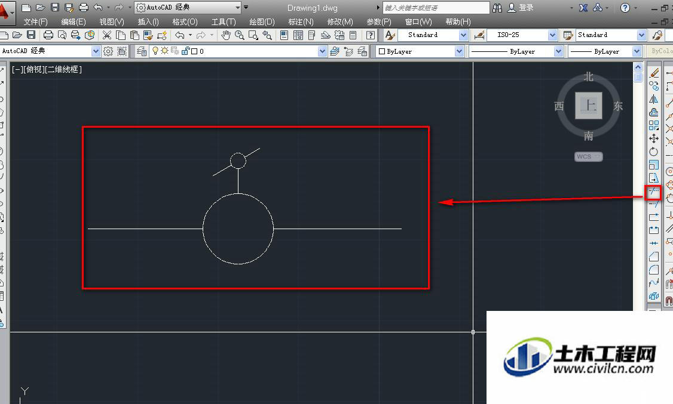Click Plot Preview icon in Standard toolbar
Screen dimensions: 673x404
tap(62, 35)
